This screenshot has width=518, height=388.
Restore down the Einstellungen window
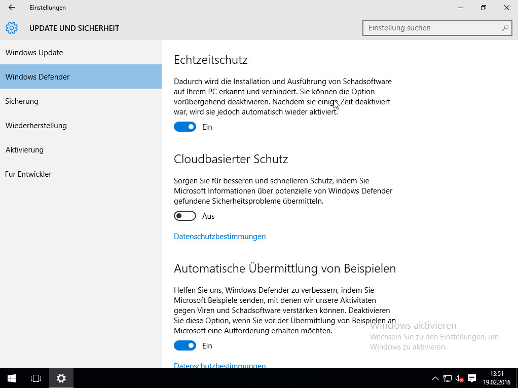coord(484,8)
